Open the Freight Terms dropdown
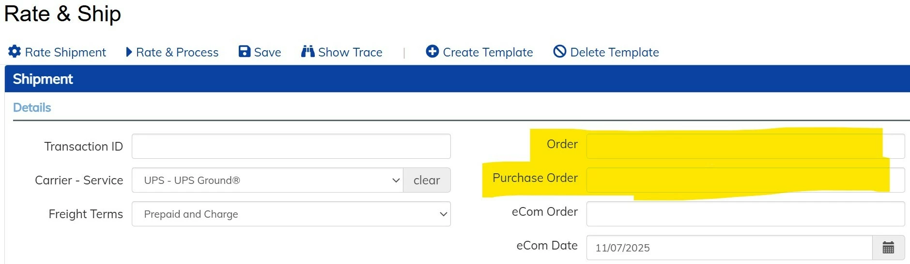The width and height of the screenshot is (910, 264). 291,214
